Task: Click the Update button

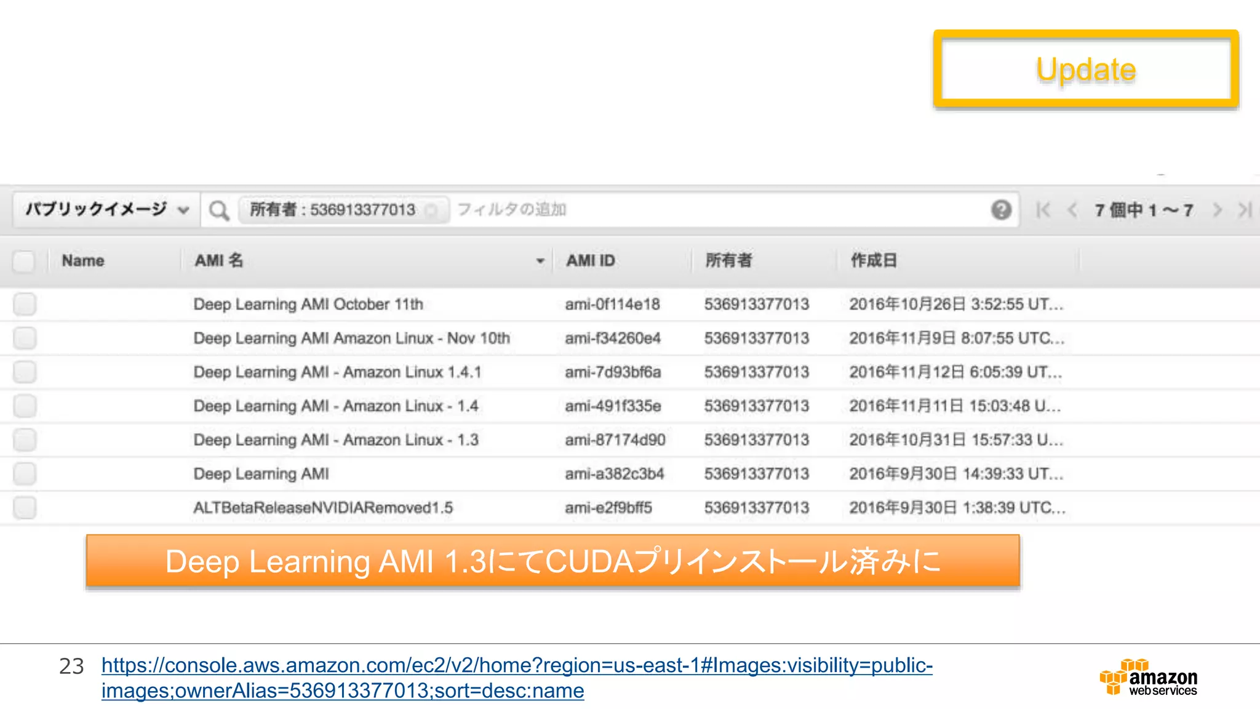Action: pos(1085,69)
